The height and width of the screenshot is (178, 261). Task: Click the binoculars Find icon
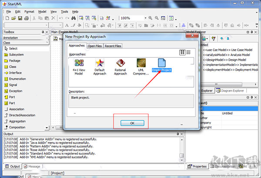coord(74,18)
